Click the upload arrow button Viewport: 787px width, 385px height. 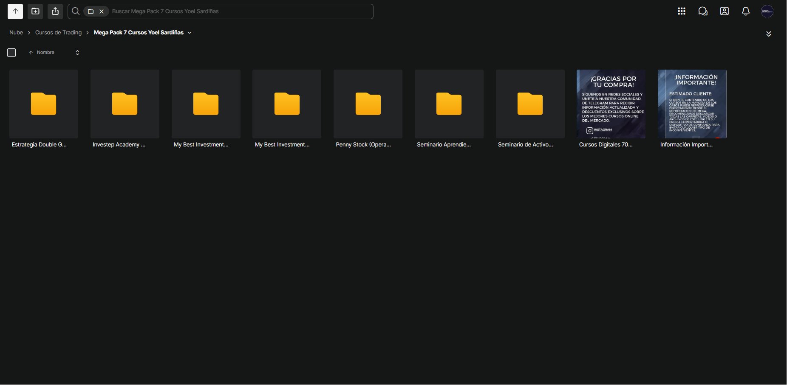pyautogui.click(x=15, y=11)
